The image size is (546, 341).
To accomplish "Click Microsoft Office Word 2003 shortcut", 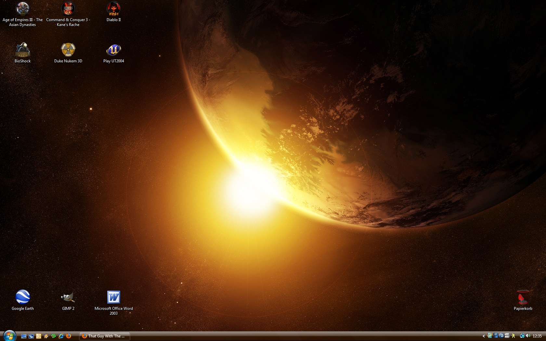I will (x=113, y=297).
